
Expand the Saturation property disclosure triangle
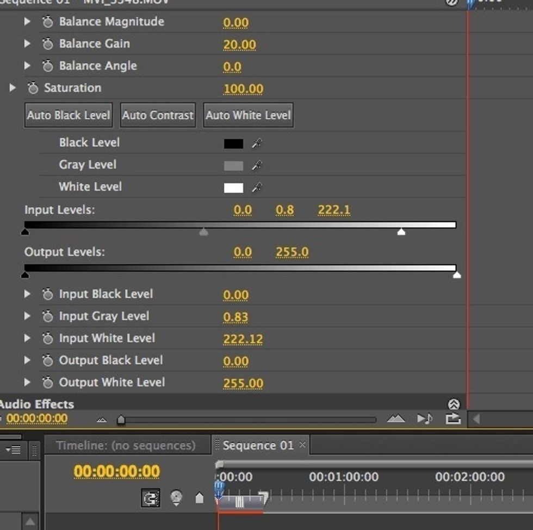(x=13, y=88)
